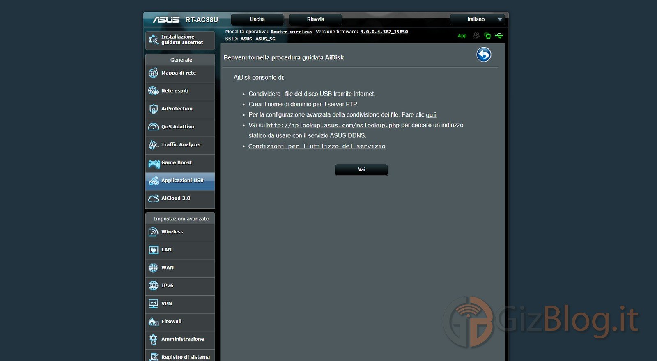Click the Firewall flame icon
Viewport: 657px width, 361px height.
pos(153,322)
